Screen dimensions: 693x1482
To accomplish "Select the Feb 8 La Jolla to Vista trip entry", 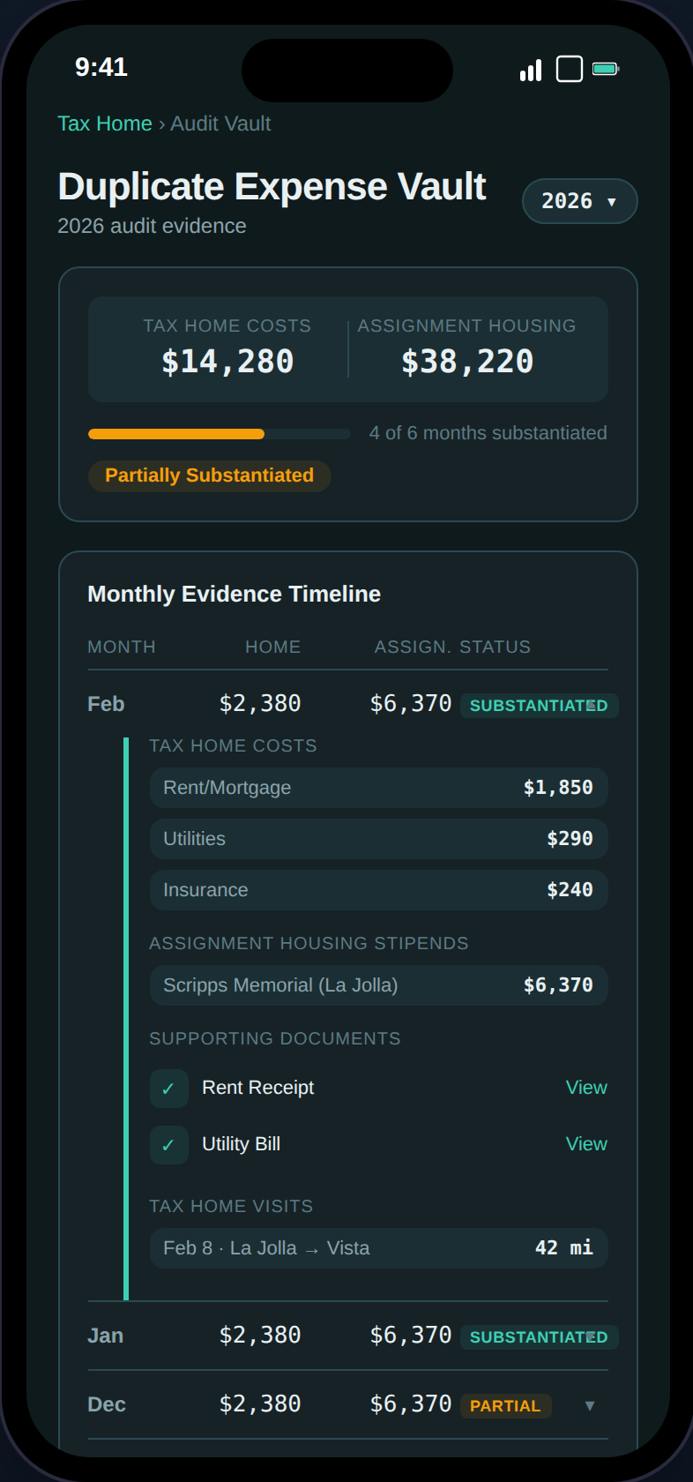I will pyautogui.click(x=378, y=1248).
